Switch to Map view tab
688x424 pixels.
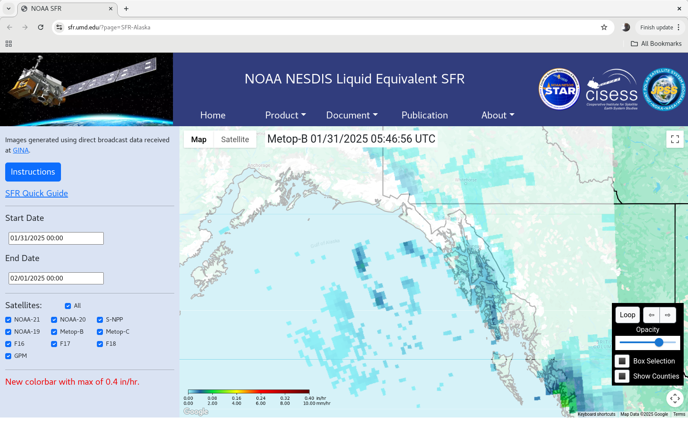(x=199, y=140)
